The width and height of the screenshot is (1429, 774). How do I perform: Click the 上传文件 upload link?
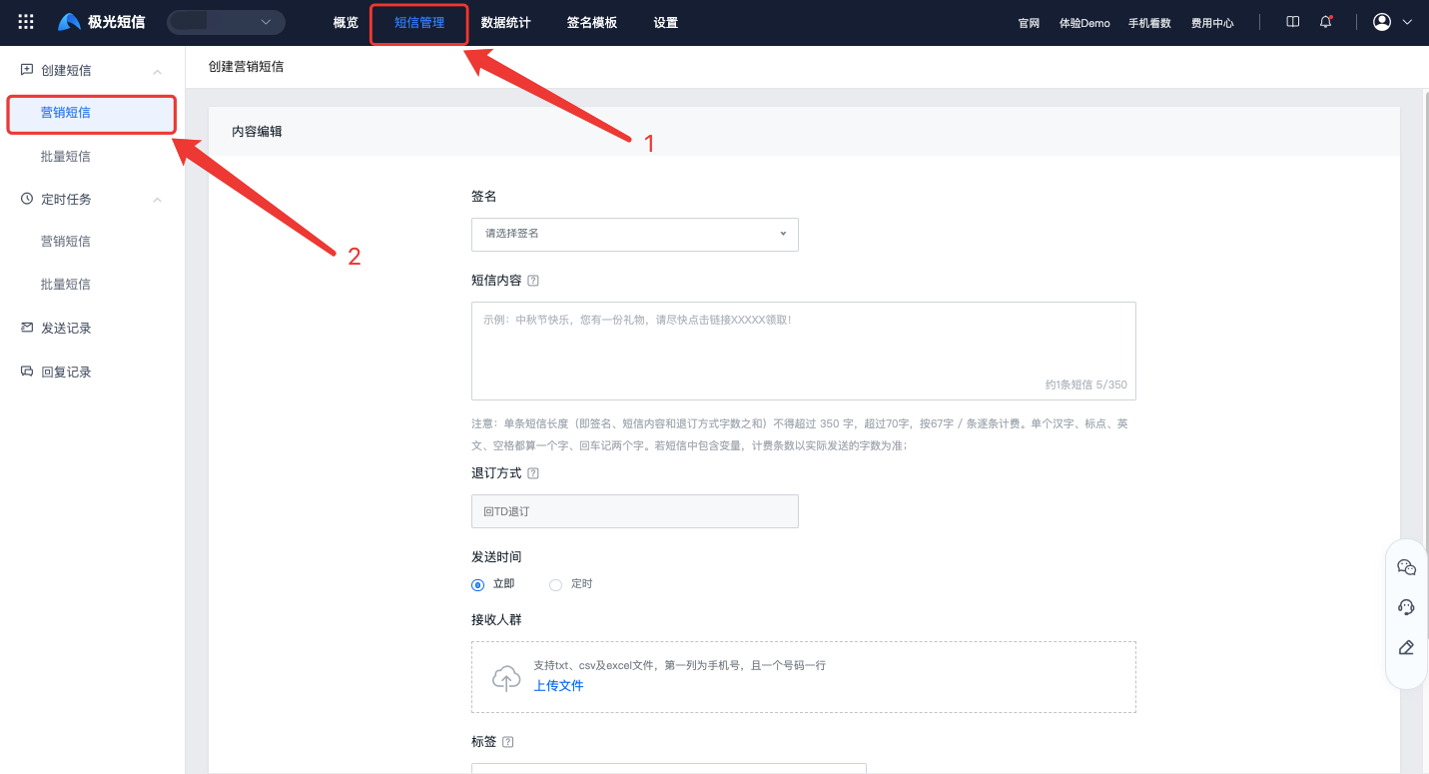coord(558,686)
